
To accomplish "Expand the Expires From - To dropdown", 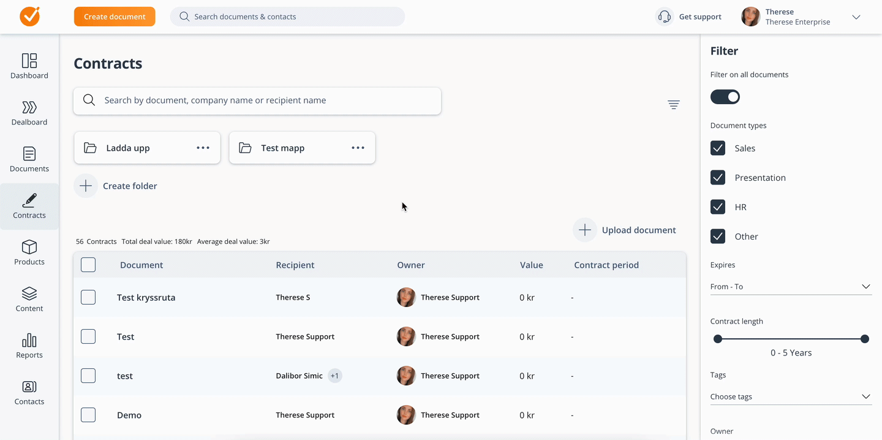I will tap(865, 287).
